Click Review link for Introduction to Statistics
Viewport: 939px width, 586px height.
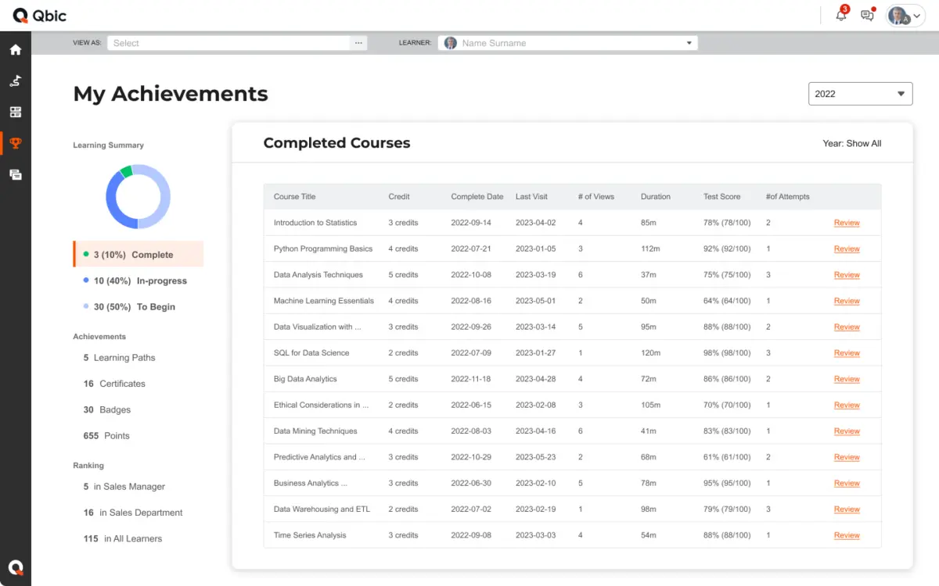pyautogui.click(x=847, y=223)
